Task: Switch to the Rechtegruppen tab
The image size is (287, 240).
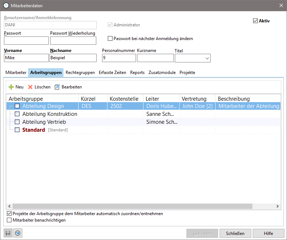Action: coord(80,73)
